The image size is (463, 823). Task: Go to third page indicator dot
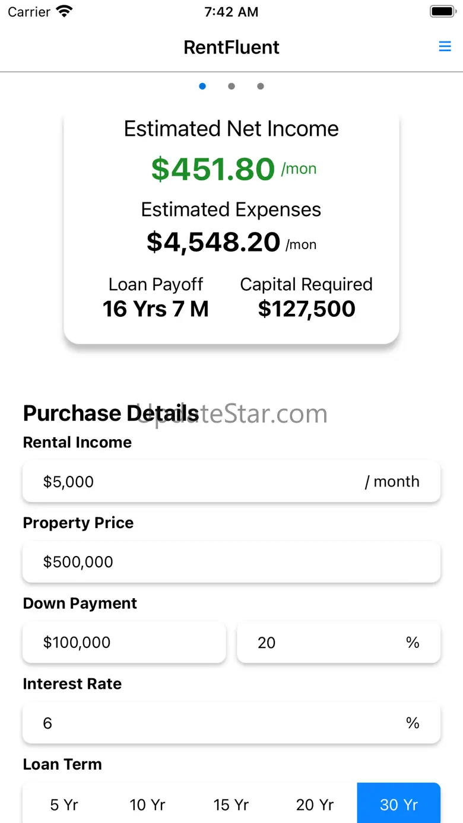tap(260, 86)
